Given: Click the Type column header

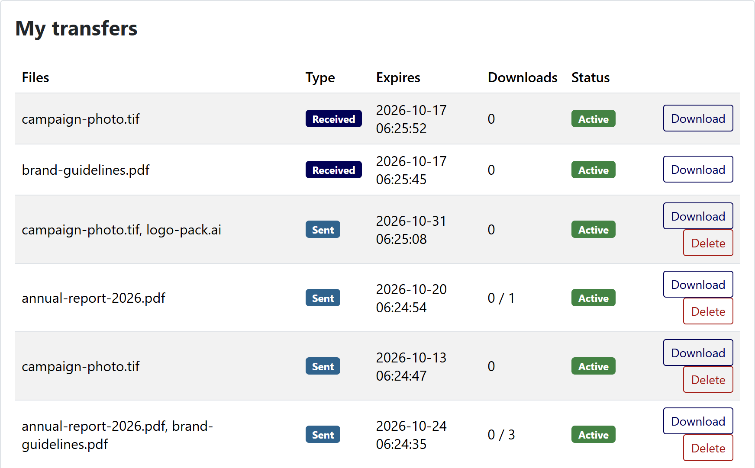Looking at the screenshot, I should (320, 77).
